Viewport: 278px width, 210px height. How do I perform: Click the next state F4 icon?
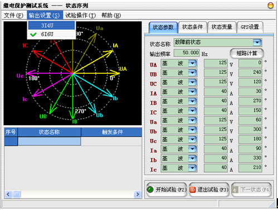coord(235,190)
